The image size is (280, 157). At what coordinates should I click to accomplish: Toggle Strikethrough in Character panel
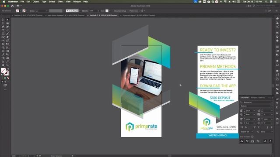(x=271, y=127)
